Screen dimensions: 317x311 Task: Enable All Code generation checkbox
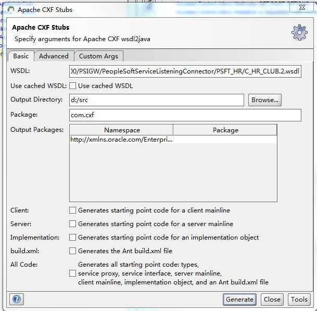[x=72, y=273]
